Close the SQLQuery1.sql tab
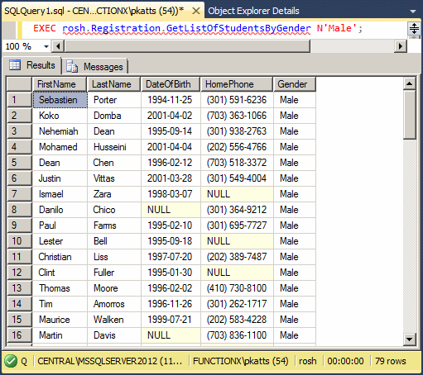Screen dimensions: 423x375 point(196,11)
